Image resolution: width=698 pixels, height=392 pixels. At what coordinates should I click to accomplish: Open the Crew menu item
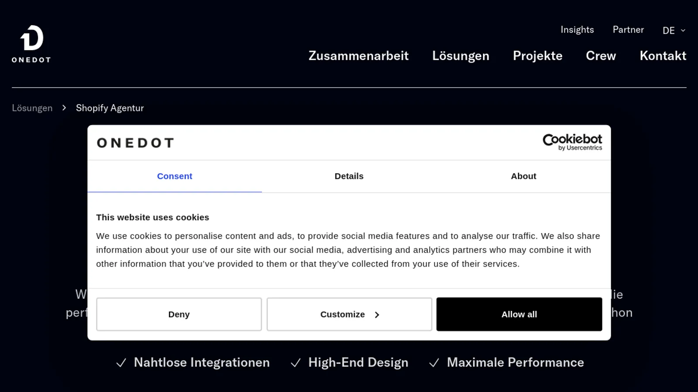(x=601, y=56)
